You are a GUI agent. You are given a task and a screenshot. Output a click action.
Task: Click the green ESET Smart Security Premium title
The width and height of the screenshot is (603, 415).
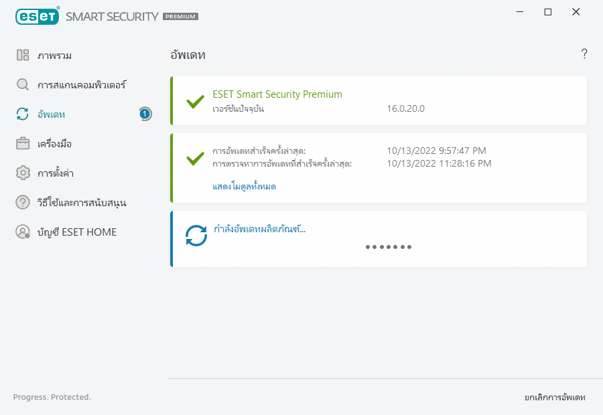pyautogui.click(x=277, y=94)
